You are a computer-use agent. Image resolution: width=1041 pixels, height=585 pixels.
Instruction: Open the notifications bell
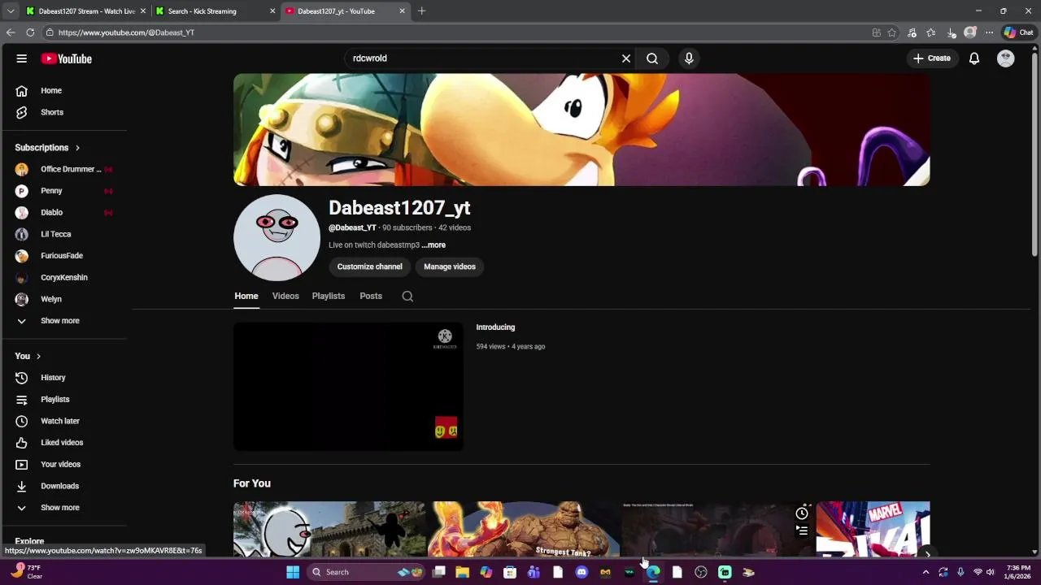[974, 58]
